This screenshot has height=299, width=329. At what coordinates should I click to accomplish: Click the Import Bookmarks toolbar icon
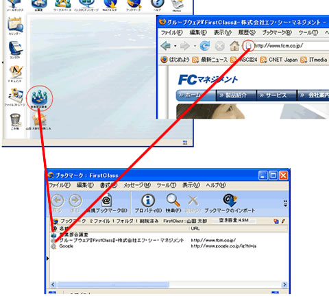click(x=230, y=203)
